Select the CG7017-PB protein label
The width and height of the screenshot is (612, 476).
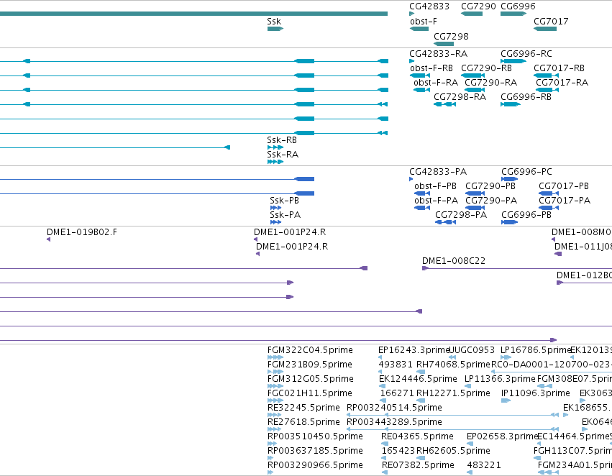(x=564, y=186)
